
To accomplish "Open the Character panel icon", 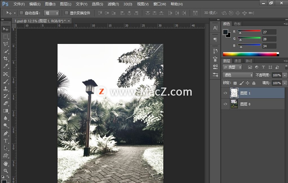I will pos(215,28).
